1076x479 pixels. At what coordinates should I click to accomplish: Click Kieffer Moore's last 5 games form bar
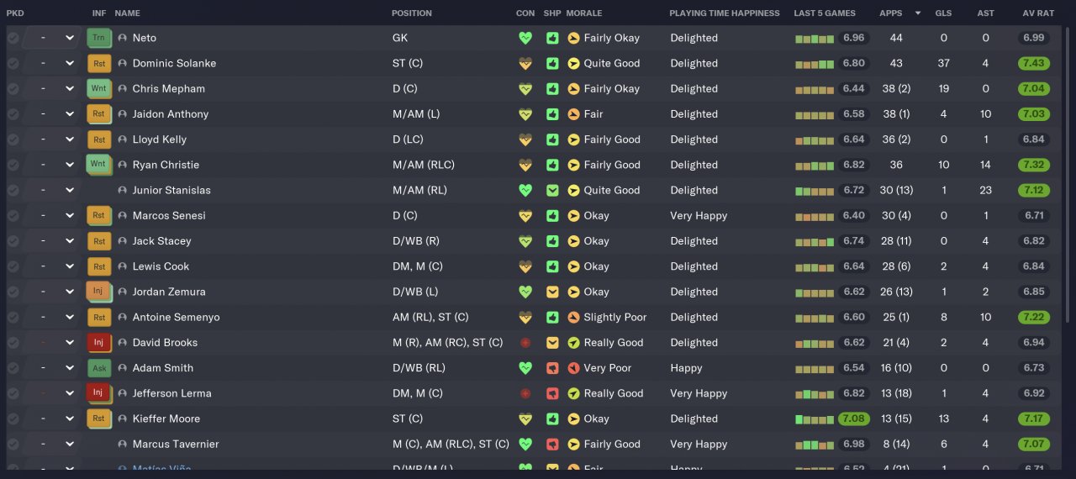[814, 418]
